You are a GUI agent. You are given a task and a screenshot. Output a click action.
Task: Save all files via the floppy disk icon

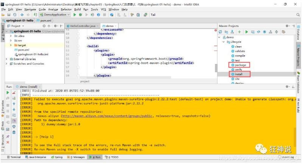[x=9, y=15]
